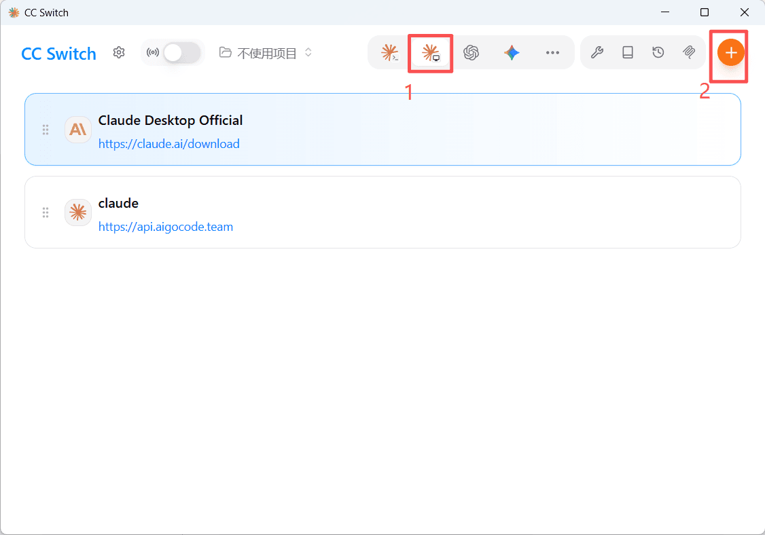Click the starburst logo on claude provider
The width and height of the screenshot is (765, 535).
(x=78, y=212)
